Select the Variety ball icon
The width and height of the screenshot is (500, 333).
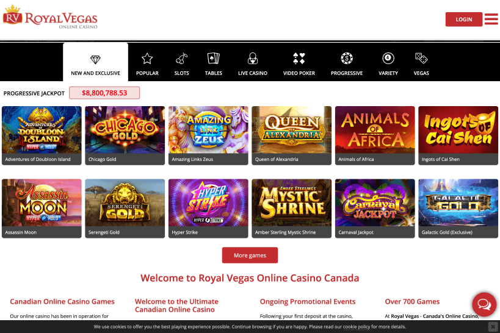(x=388, y=59)
